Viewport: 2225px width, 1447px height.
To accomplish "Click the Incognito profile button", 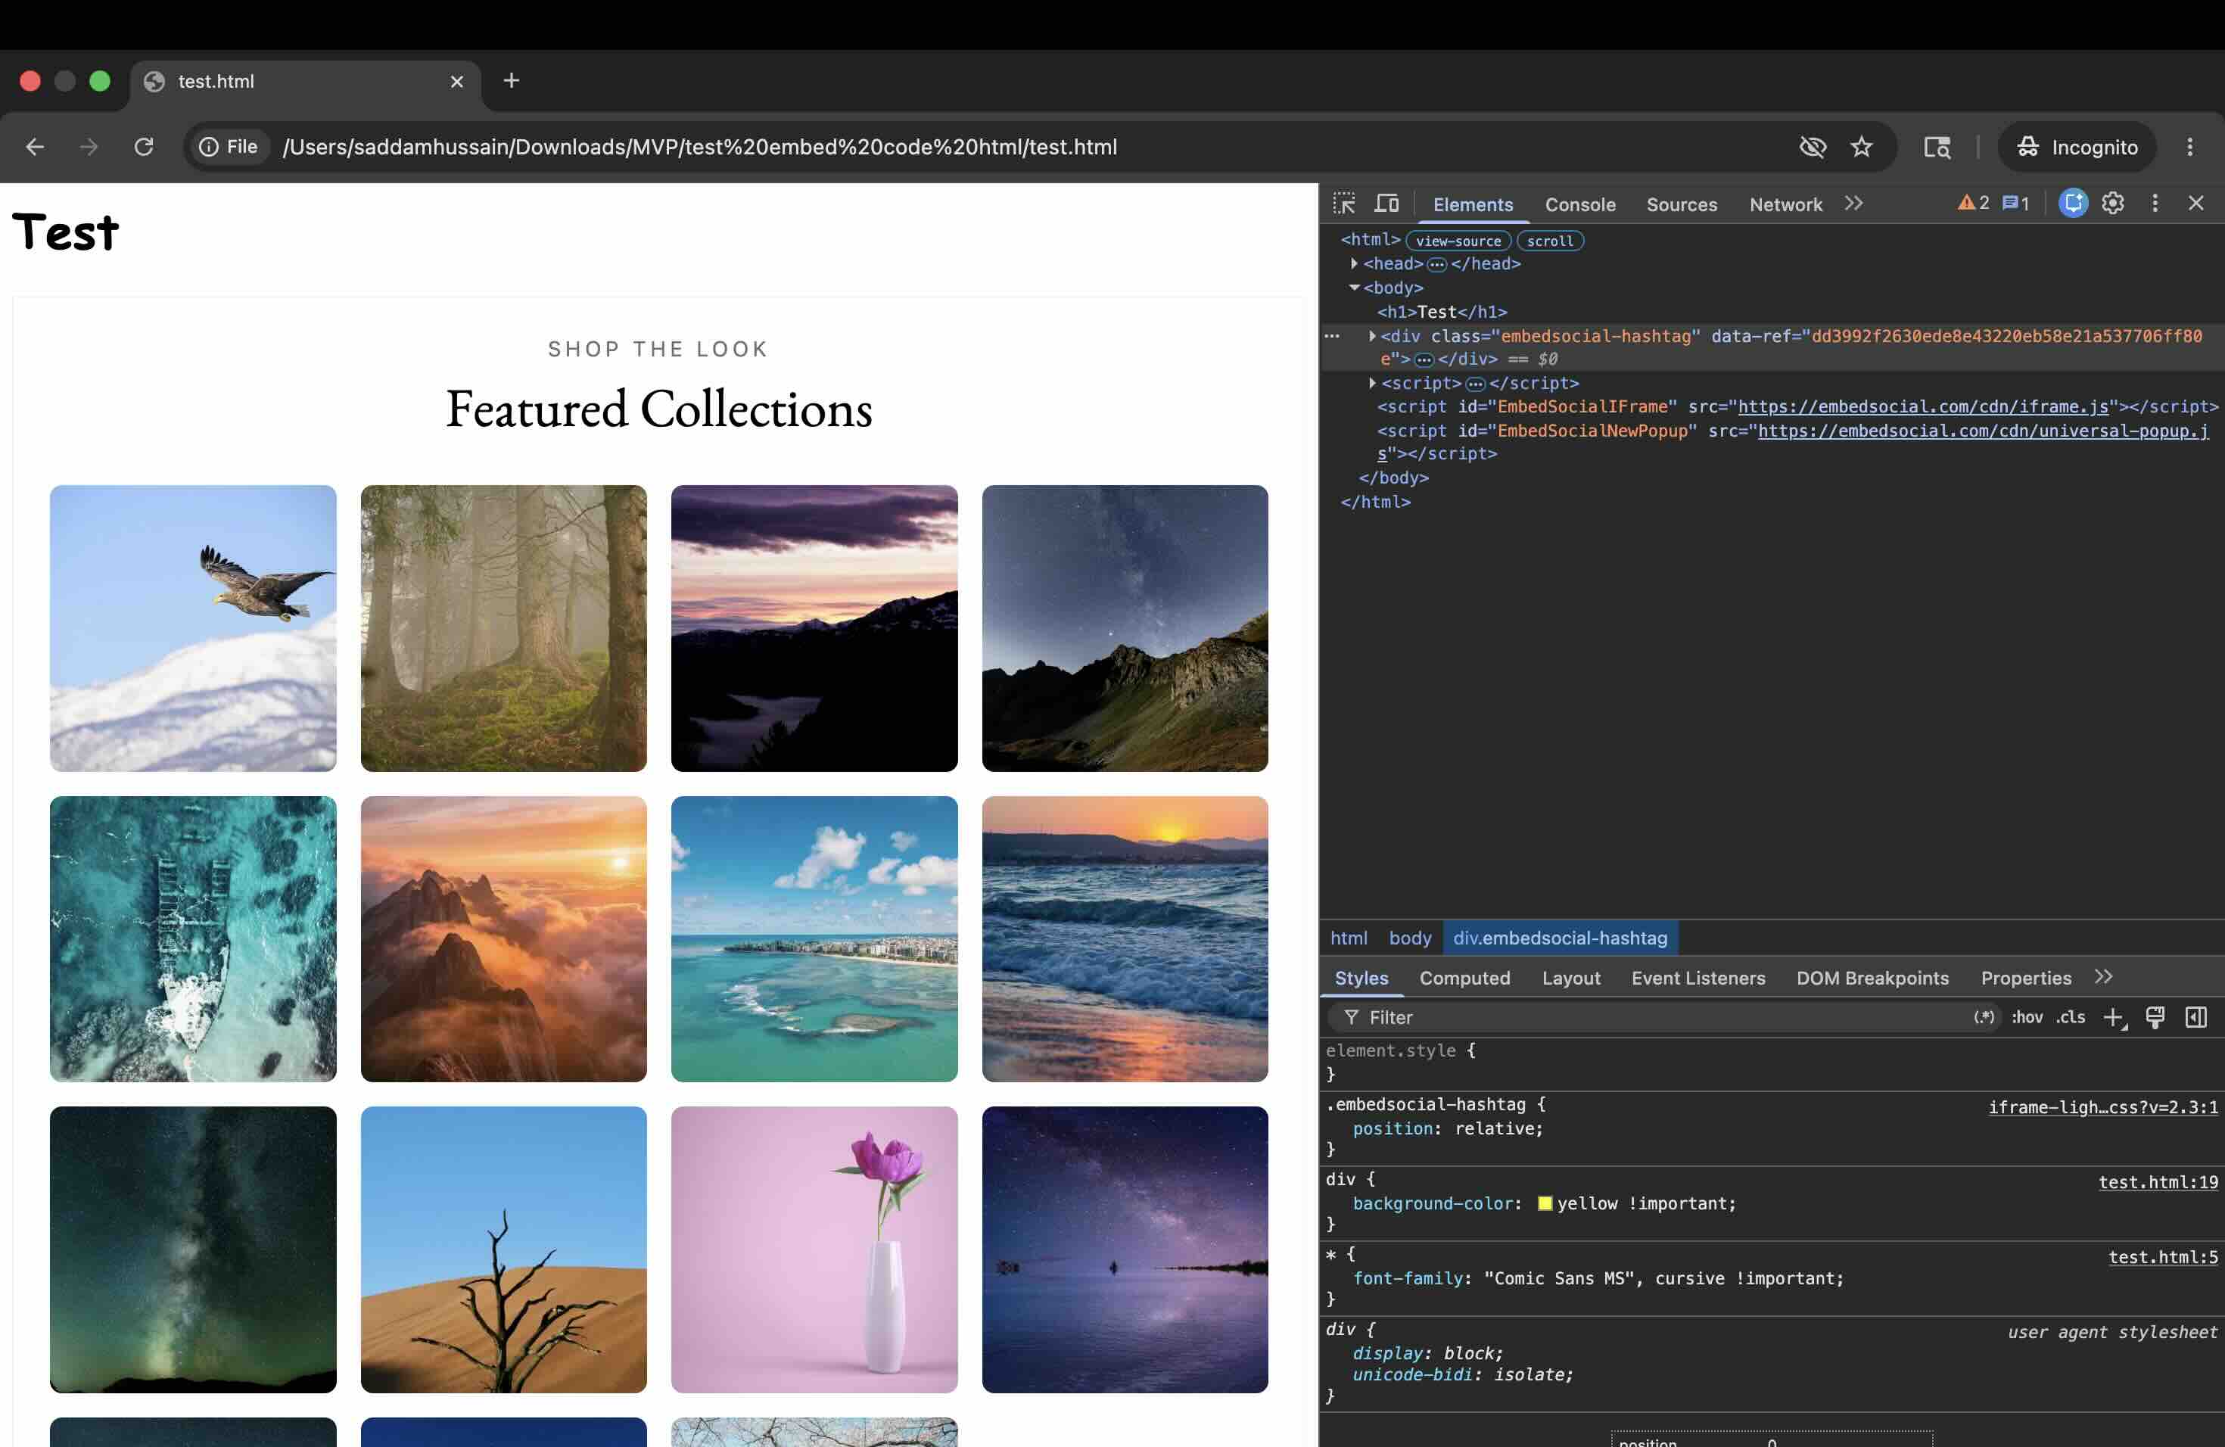I will pyautogui.click(x=2077, y=147).
